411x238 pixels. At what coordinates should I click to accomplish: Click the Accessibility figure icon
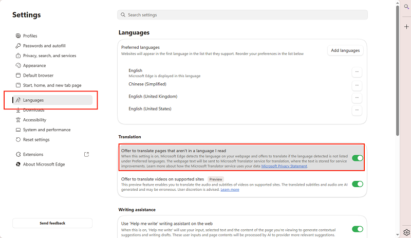[18, 120]
